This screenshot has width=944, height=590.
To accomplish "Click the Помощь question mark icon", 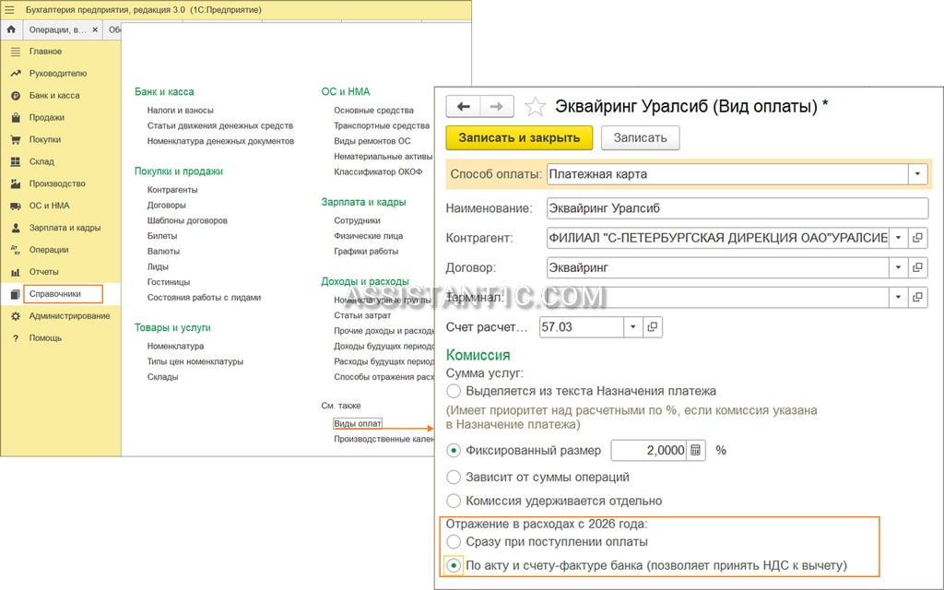I will coord(16,338).
